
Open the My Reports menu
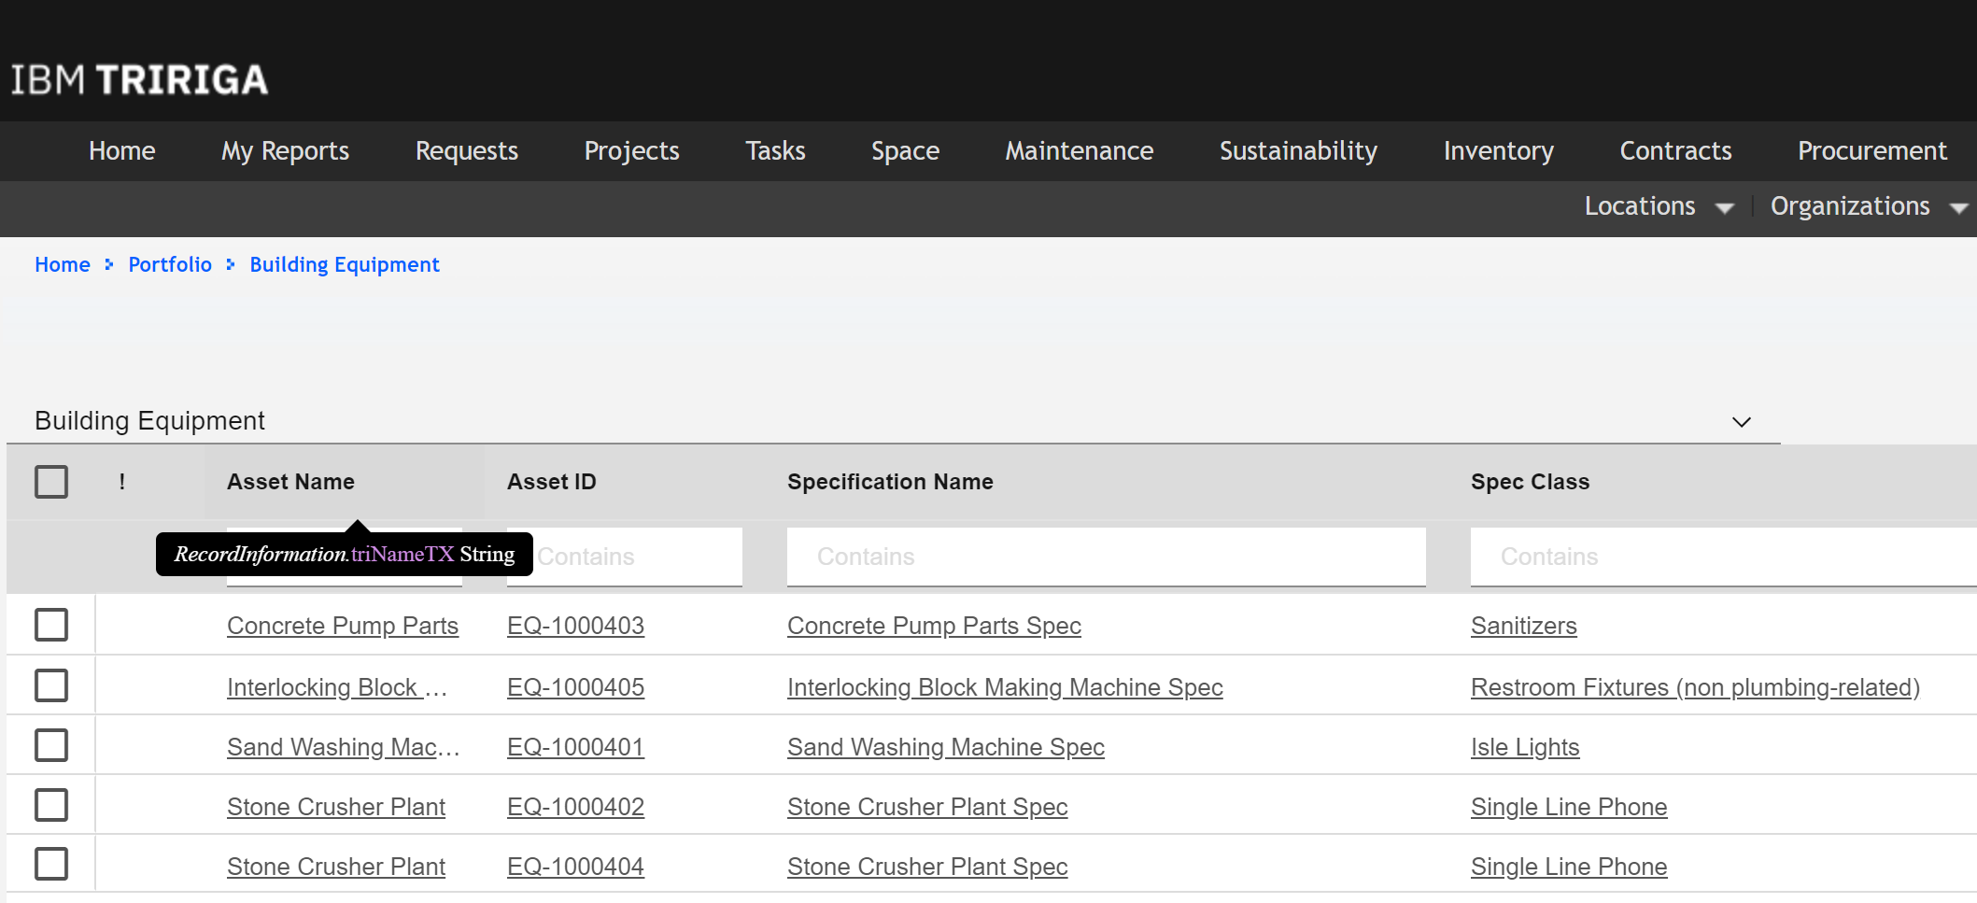[x=285, y=150]
